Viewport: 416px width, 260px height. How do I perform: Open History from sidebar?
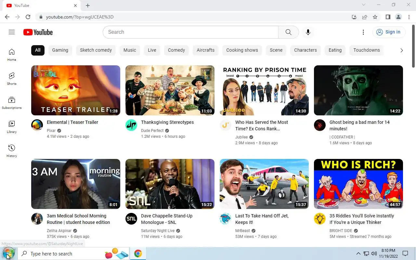pos(12,151)
